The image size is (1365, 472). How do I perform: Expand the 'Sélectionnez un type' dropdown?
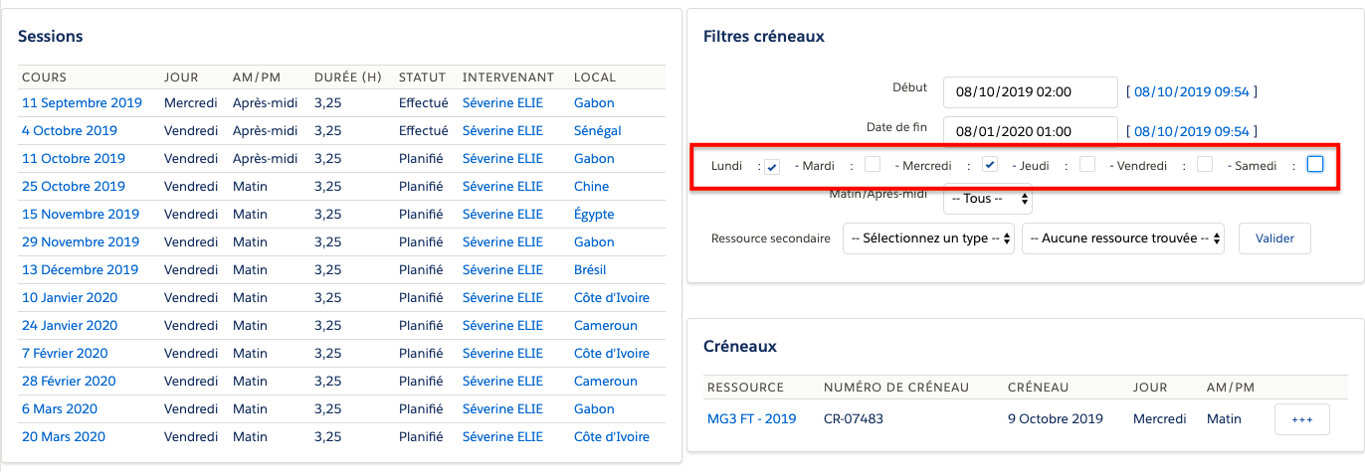click(927, 238)
